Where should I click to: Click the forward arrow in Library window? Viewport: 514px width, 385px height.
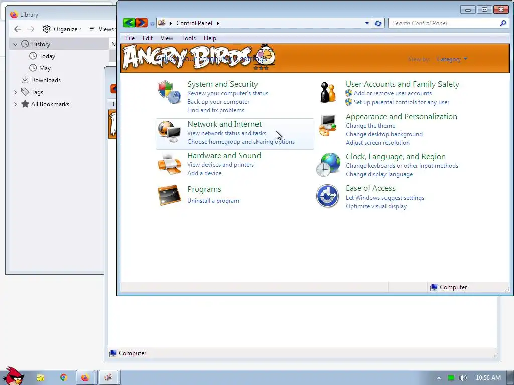31,29
